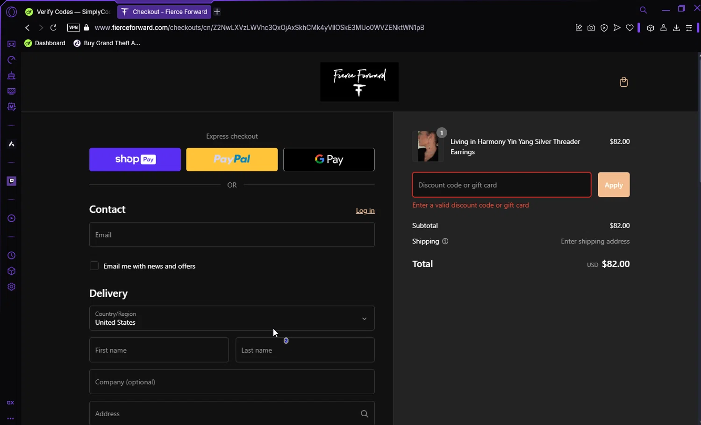701x425 pixels.
Task: Apply the discount code
Action: (x=614, y=185)
